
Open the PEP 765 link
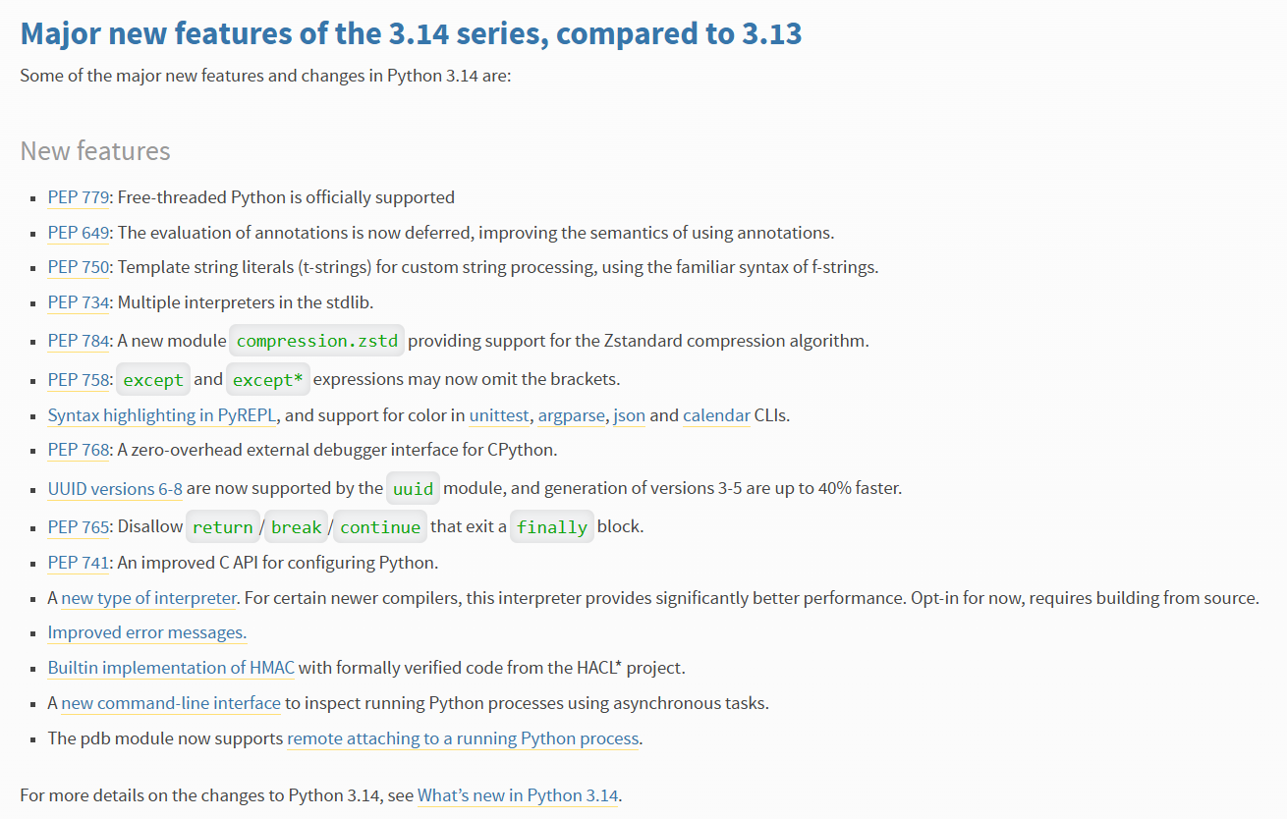[78, 527]
